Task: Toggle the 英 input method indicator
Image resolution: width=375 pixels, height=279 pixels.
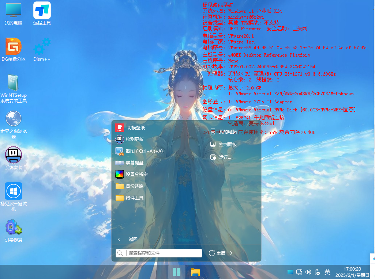Action: [327, 272]
